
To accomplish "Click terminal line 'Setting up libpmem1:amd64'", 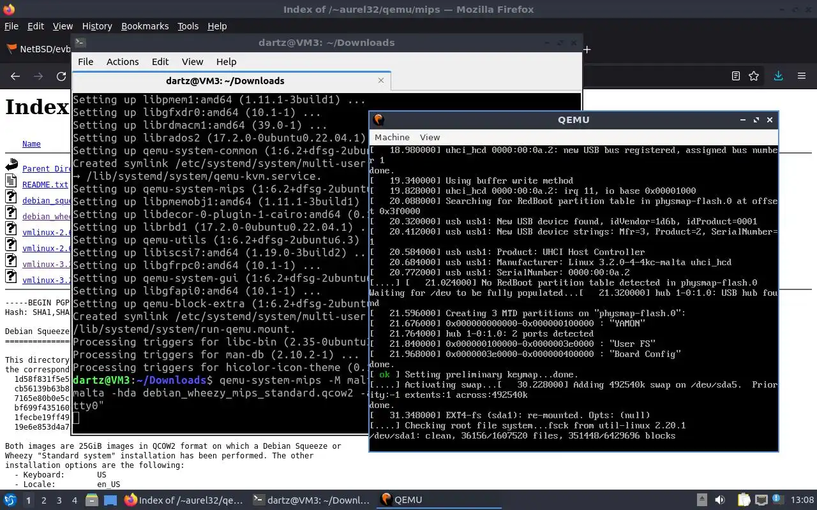I will pyautogui.click(x=219, y=99).
